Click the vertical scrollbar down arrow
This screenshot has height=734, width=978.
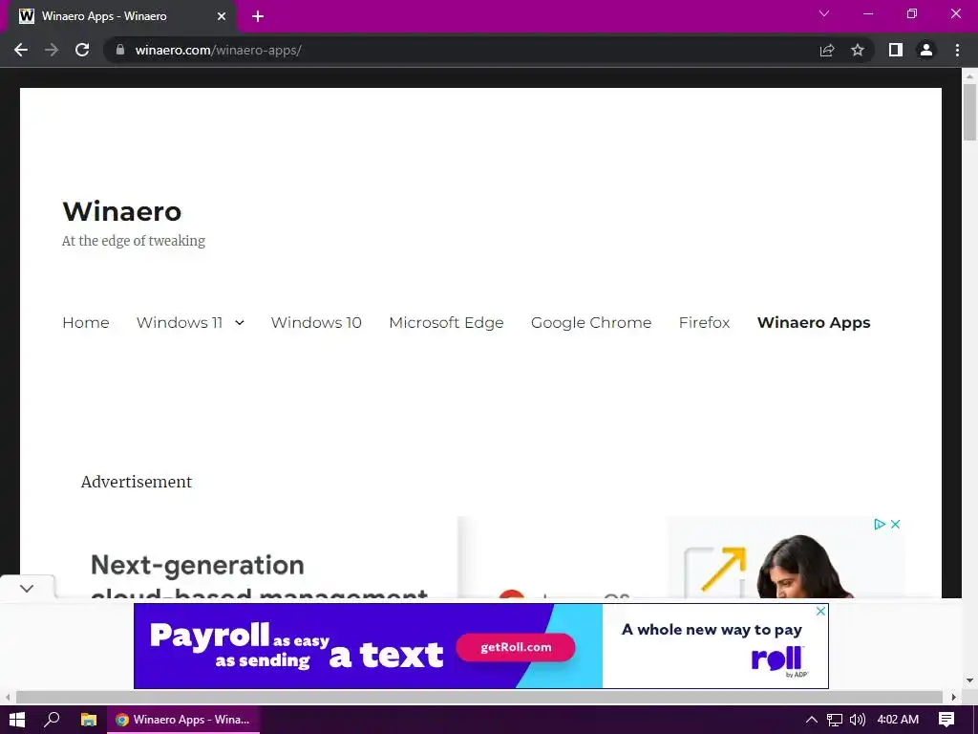pos(970,680)
